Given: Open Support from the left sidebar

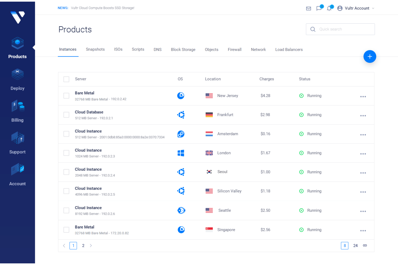Looking at the screenshot, I should pyautogui.click(x=17, y=143).
